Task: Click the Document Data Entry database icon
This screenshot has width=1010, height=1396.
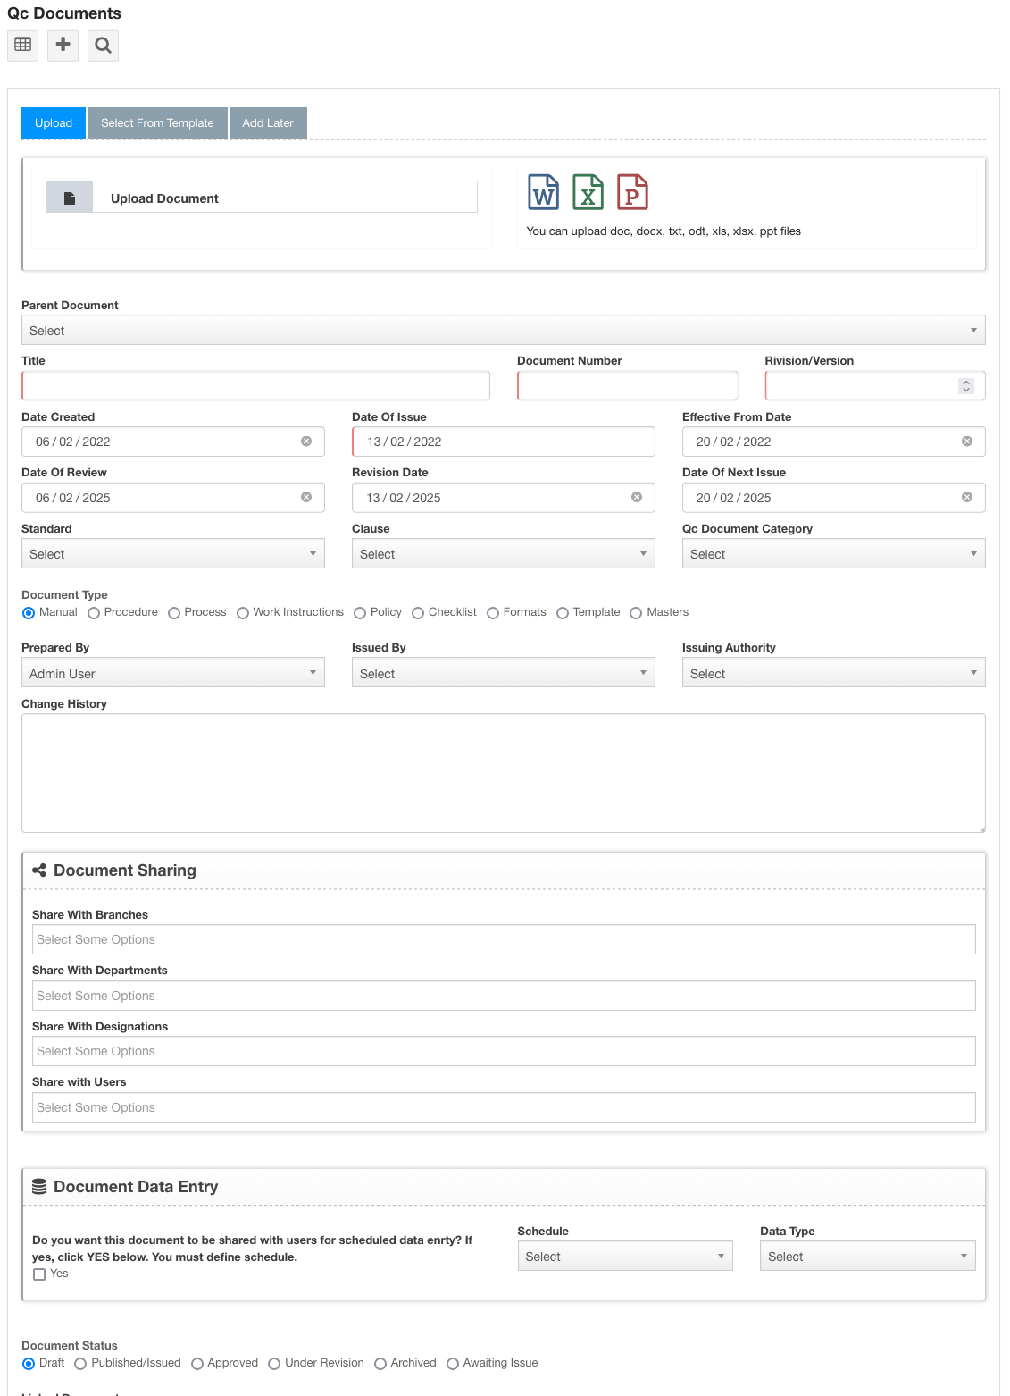Action: pos(39,1187)
